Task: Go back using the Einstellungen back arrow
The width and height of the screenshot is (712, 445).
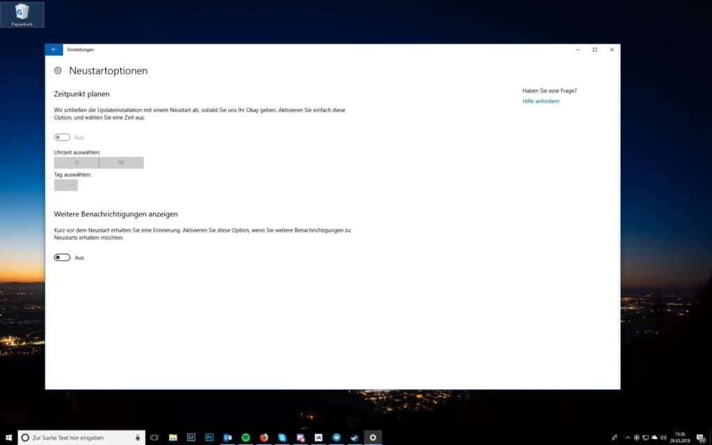Action: [x=54, y=49]
